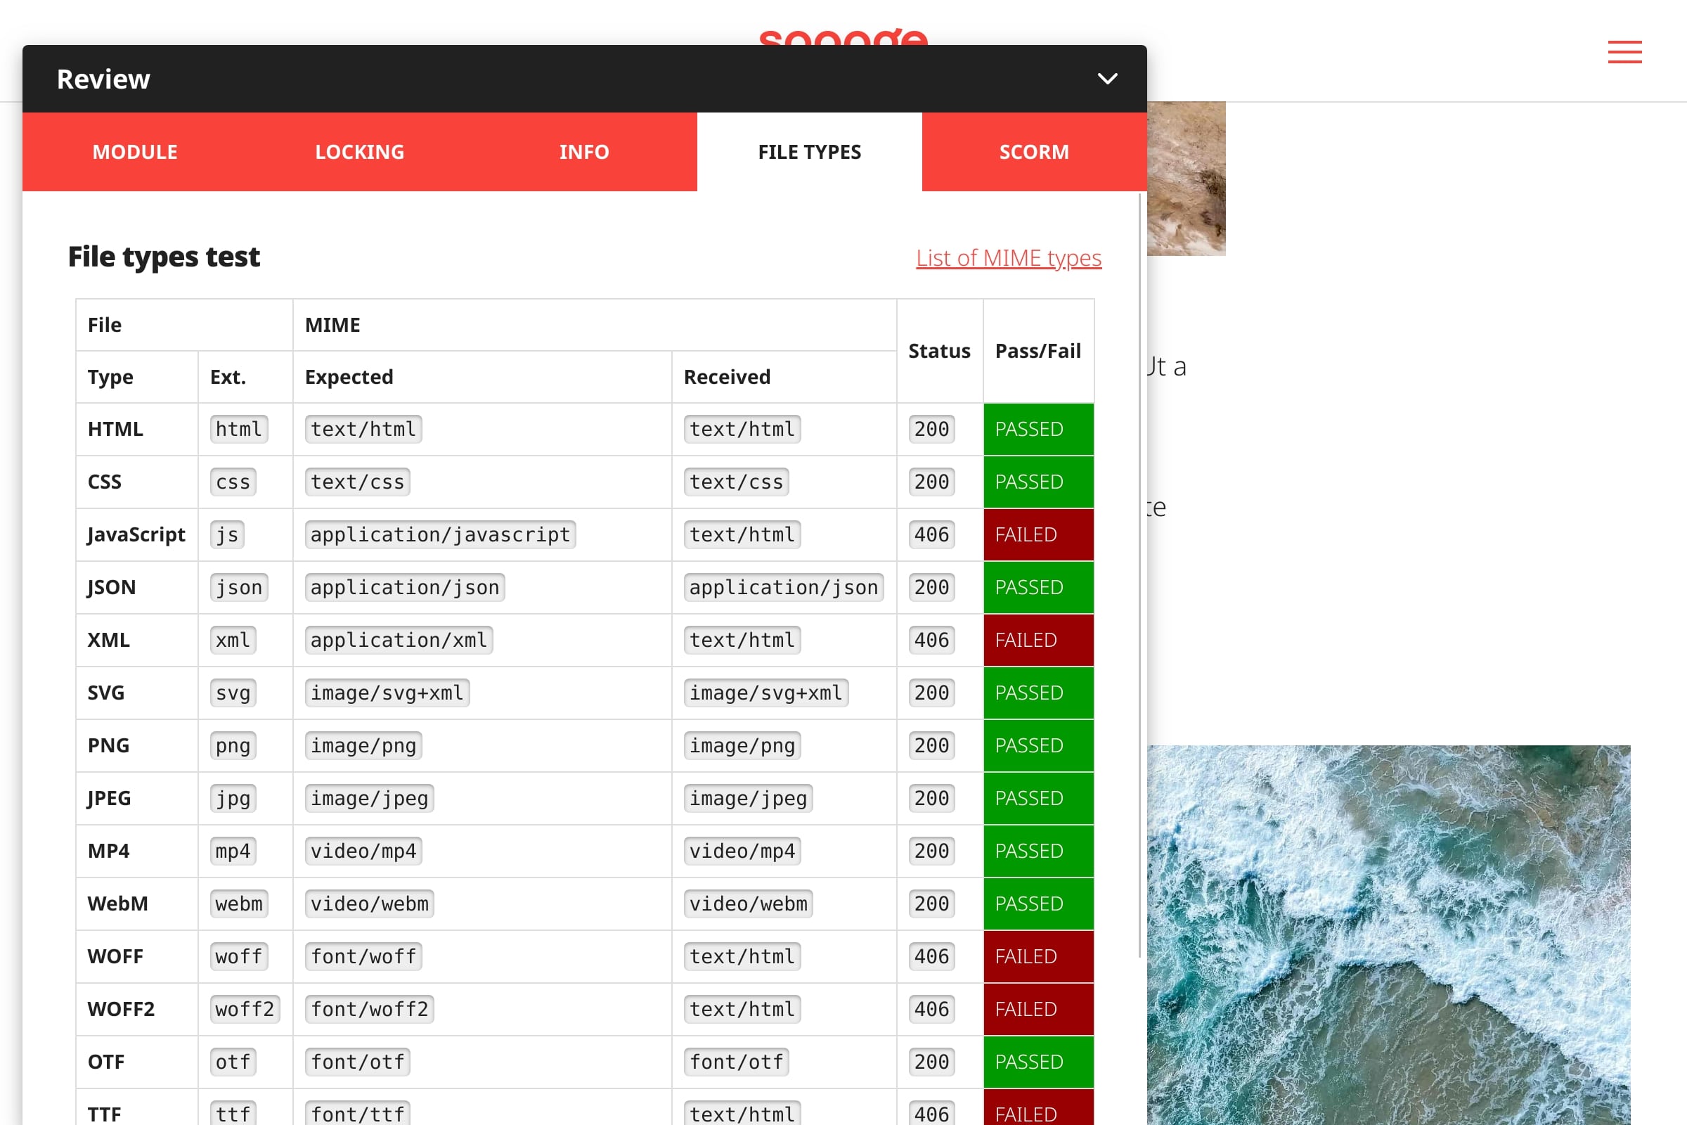Switch to the MODULE tab

point(135,151)
